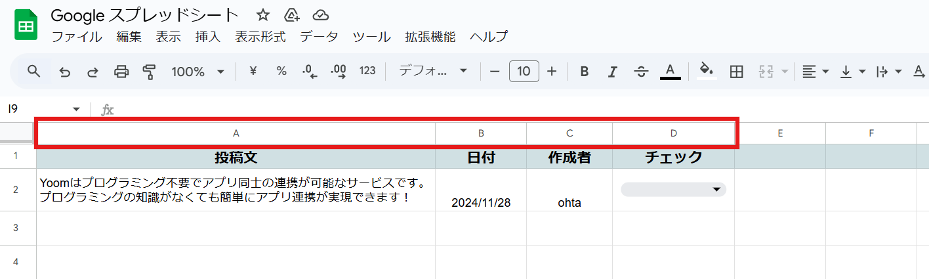Open the ヘルプ menu
The width and height of the screenshot is (929, 279).
coord(489,37)
